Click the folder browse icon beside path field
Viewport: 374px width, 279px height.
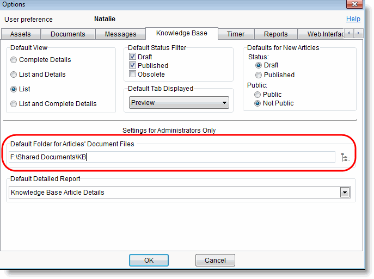(345, 157)
